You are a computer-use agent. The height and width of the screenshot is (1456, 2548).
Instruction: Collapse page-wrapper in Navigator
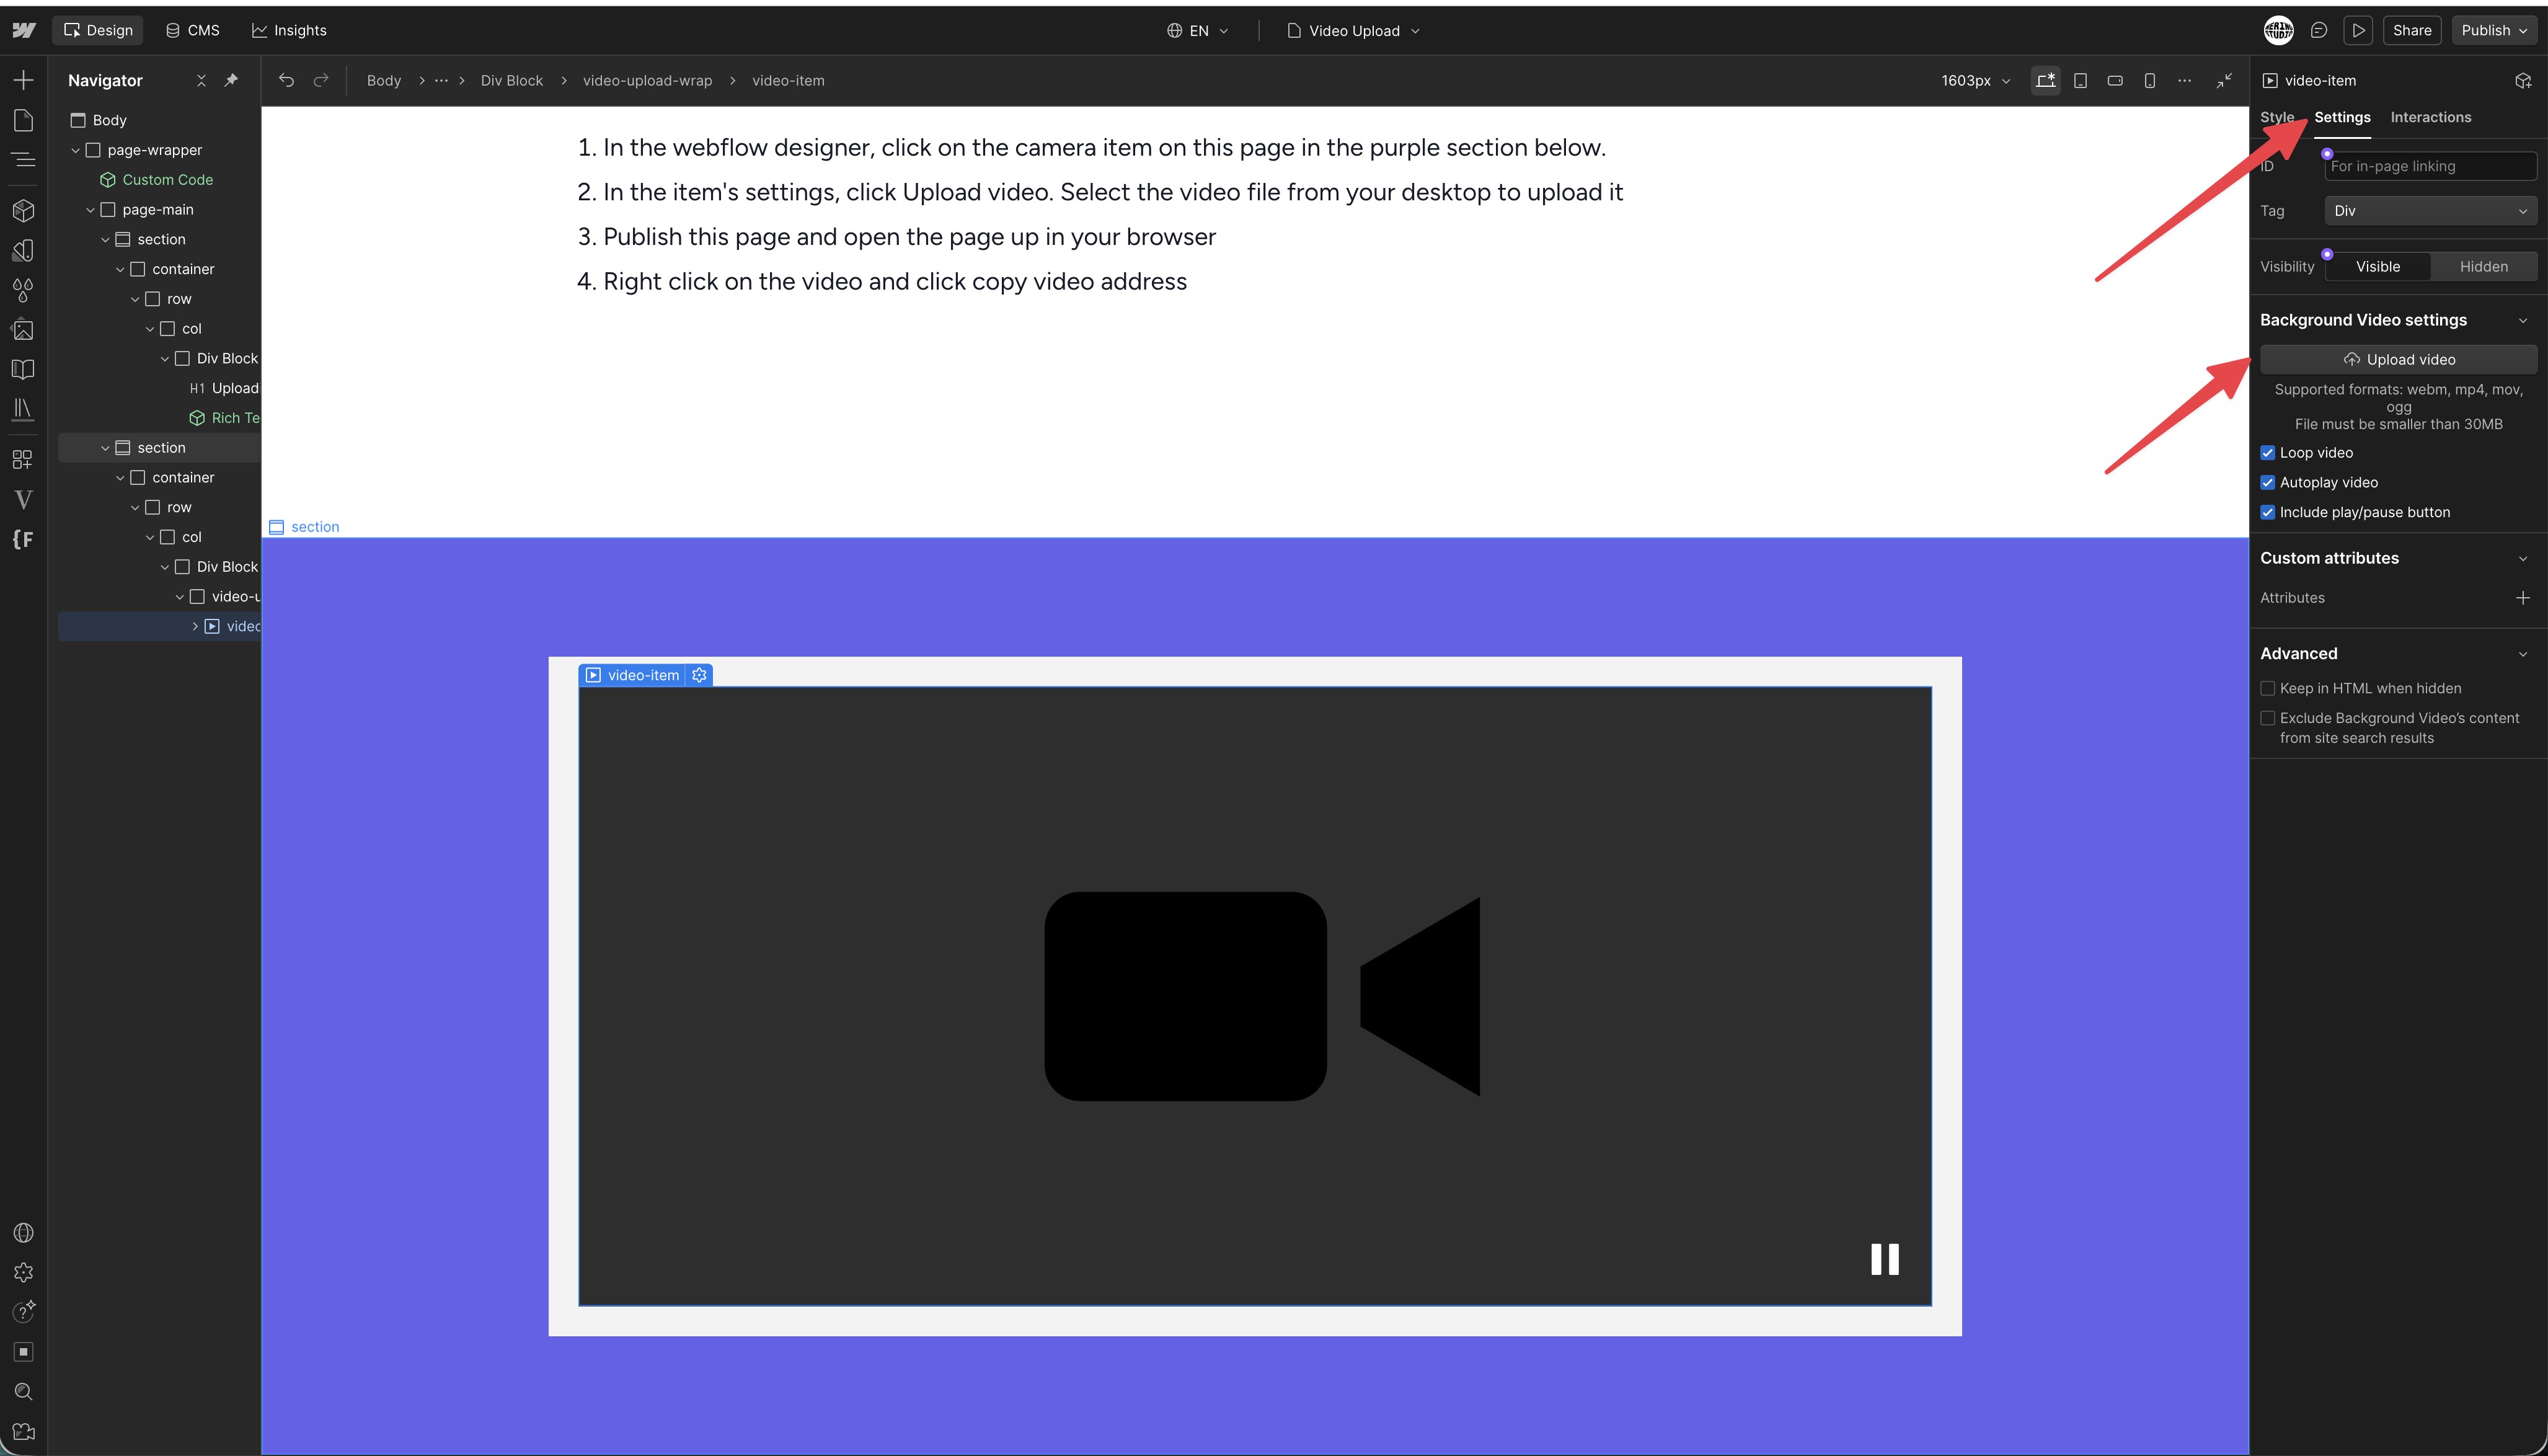tap(75, 150)
